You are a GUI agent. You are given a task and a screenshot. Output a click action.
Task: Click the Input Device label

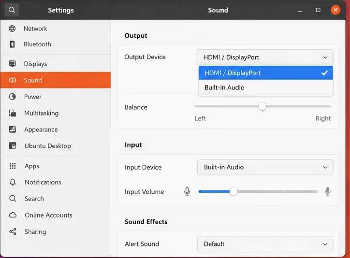point(143,167)
